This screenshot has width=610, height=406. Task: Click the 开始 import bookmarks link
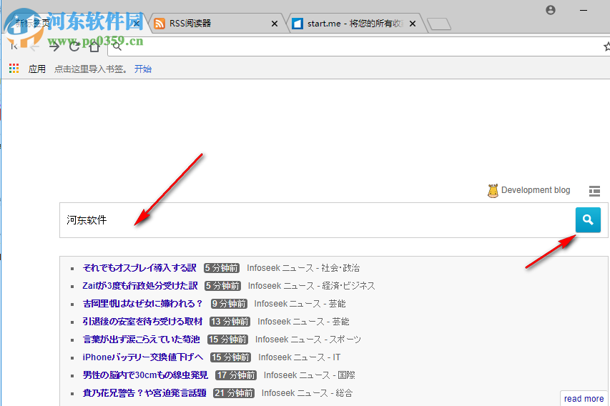click(143, 69)
